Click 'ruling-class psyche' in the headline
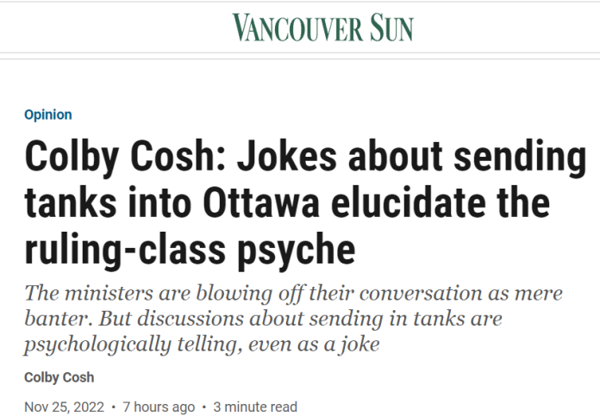 pos(190,250)
